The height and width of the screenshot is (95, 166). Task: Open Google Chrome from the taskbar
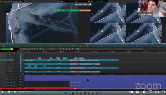89,93
